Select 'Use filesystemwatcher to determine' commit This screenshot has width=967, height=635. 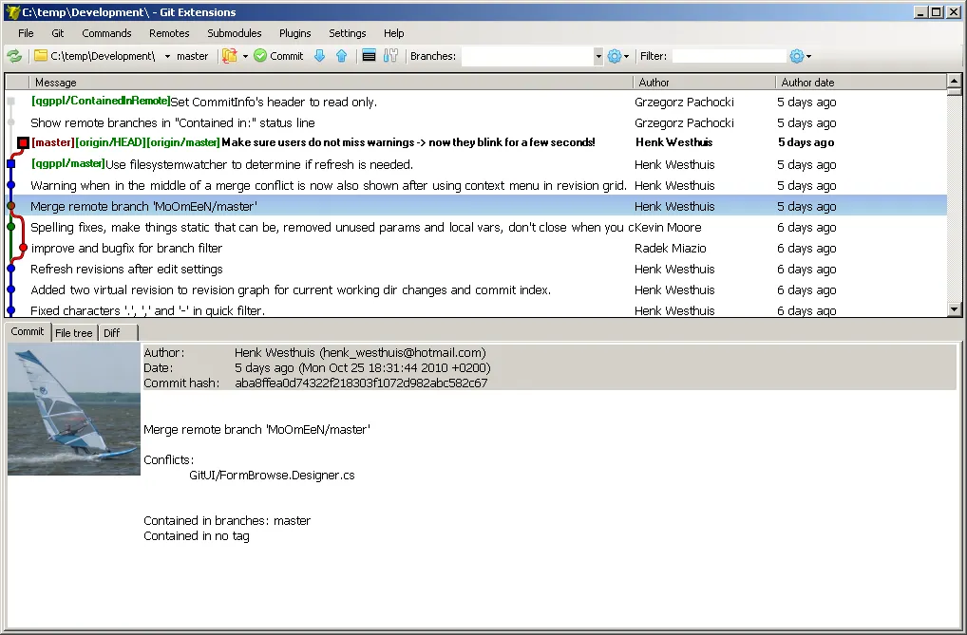476,164
